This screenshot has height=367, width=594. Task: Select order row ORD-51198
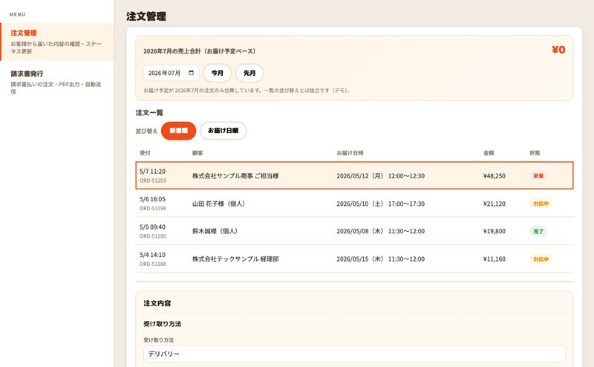coord(354,204)
